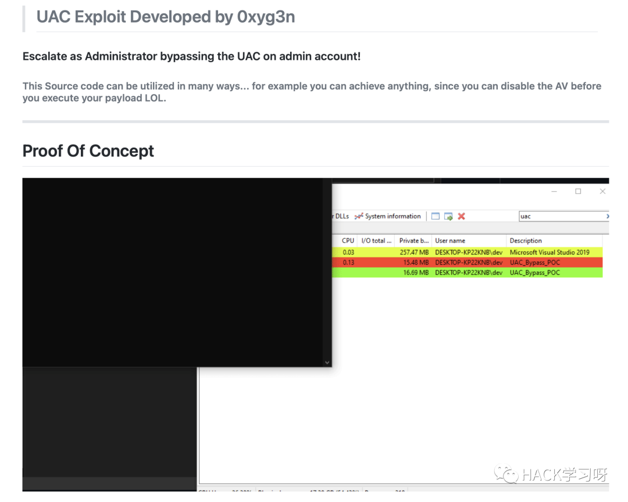Image resolution: width=628 pixels, height=502 pixels.
Task: Click the 15.48 MB private bytes value
Action: point(416,263)
